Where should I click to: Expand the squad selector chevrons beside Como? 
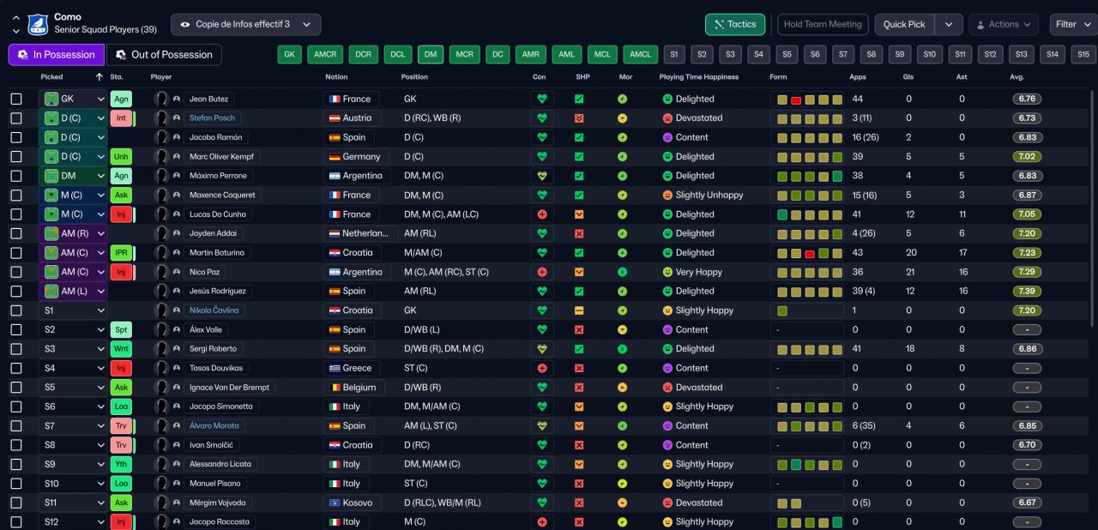tap(16, 24)
